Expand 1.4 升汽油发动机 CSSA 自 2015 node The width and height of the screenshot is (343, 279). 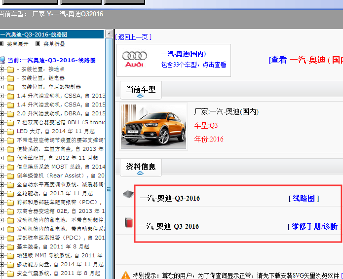pos(2,105)
